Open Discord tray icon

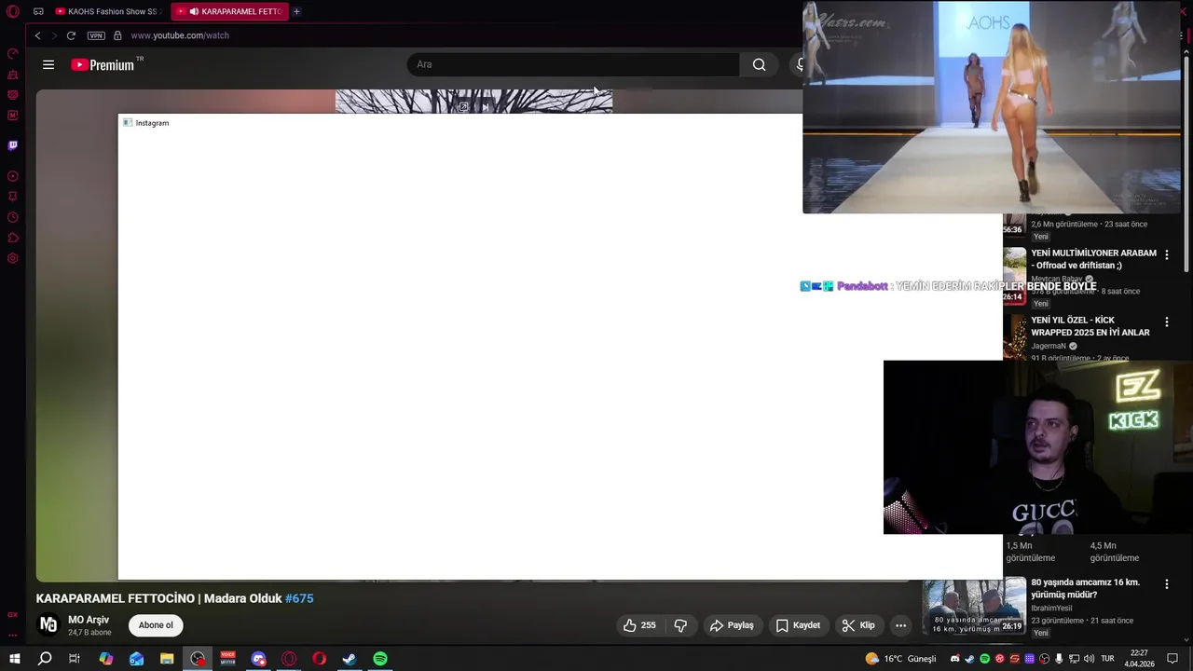954,659
